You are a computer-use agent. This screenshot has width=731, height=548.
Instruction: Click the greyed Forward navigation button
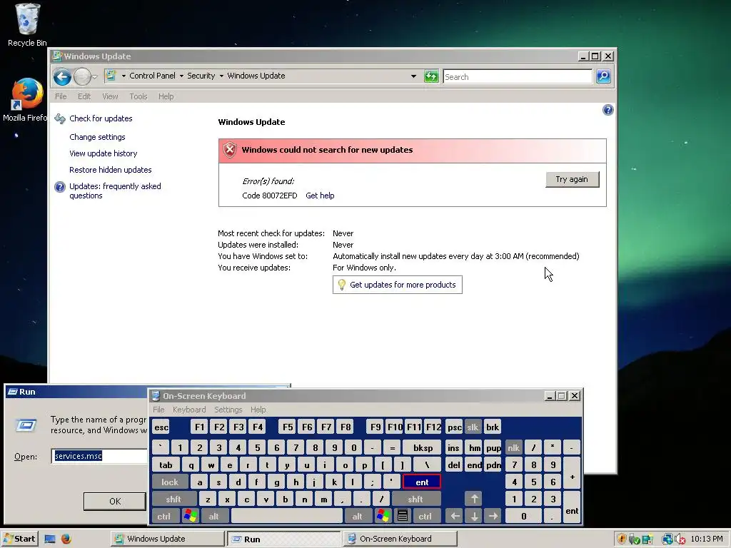click(x=83, y=76)
